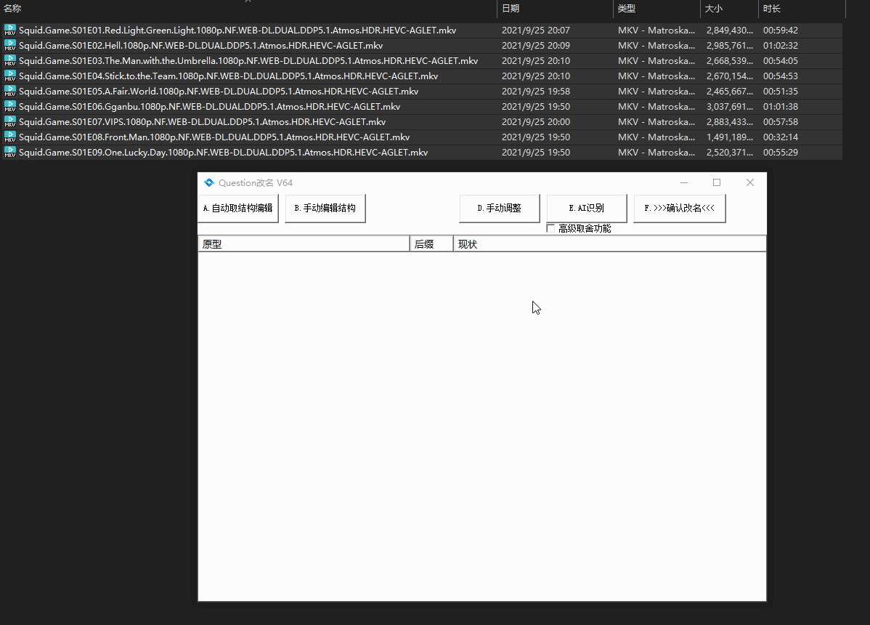This screenshot has height=625, width=870.
Task: Close the Question改名 window
Action: pyautogui.click(x=749, y=182)
